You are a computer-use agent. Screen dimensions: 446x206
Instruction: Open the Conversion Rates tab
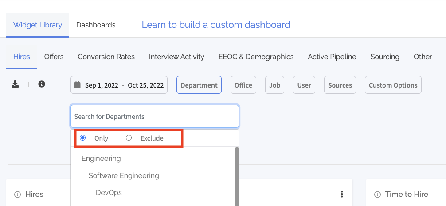(106, 57)
